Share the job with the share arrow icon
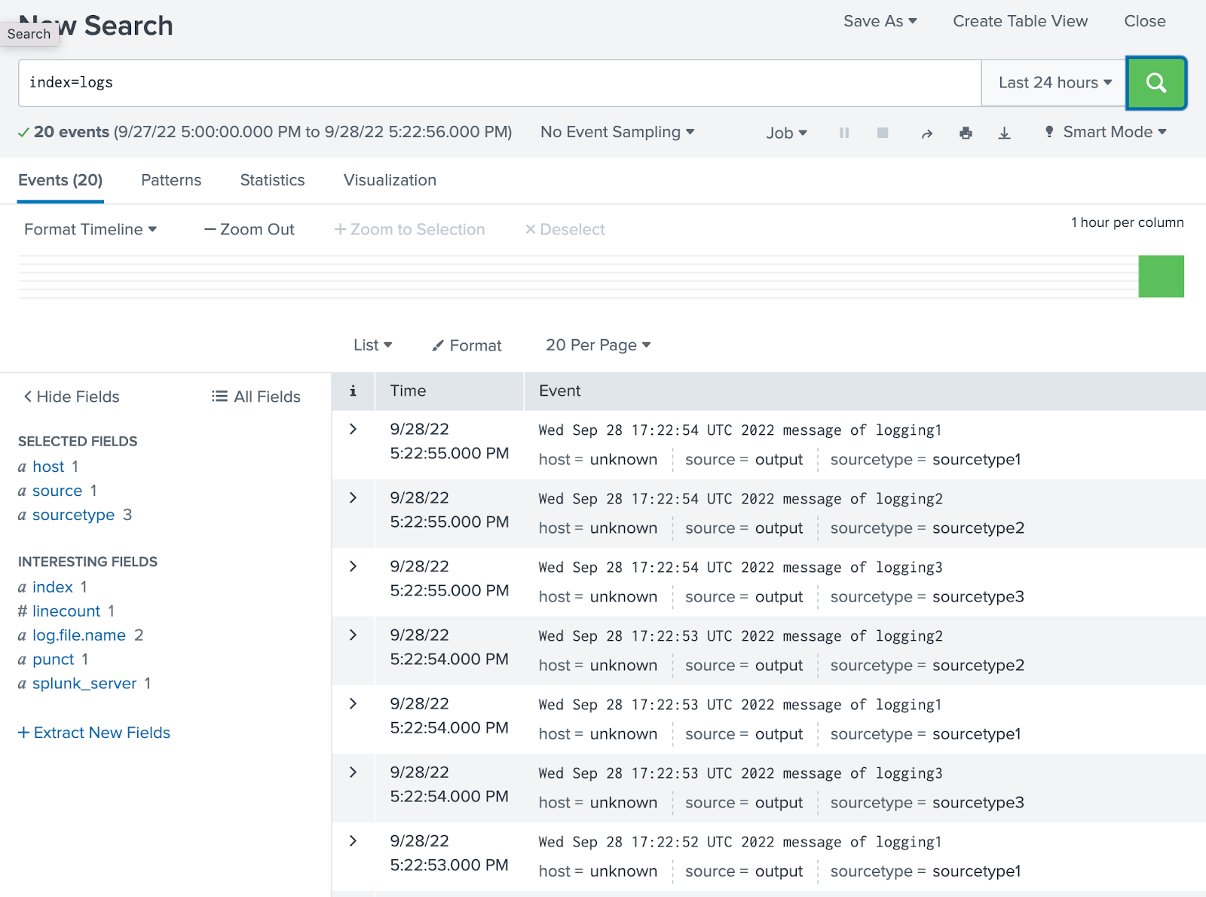 [x=926, y=132]
